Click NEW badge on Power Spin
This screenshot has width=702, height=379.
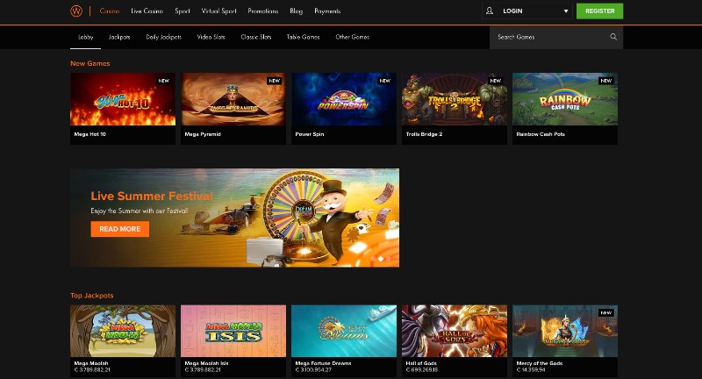point(385,81)
